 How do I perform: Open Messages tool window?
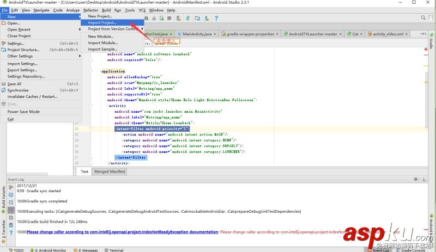click(x=86, y=250)
